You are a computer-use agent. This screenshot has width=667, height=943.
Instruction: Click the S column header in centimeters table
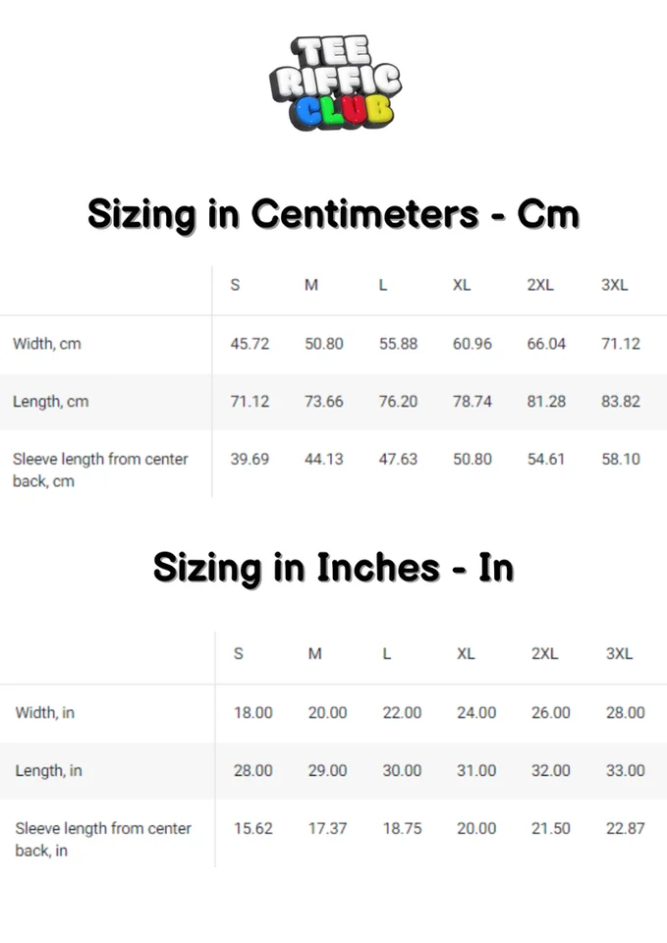point(235,285)
